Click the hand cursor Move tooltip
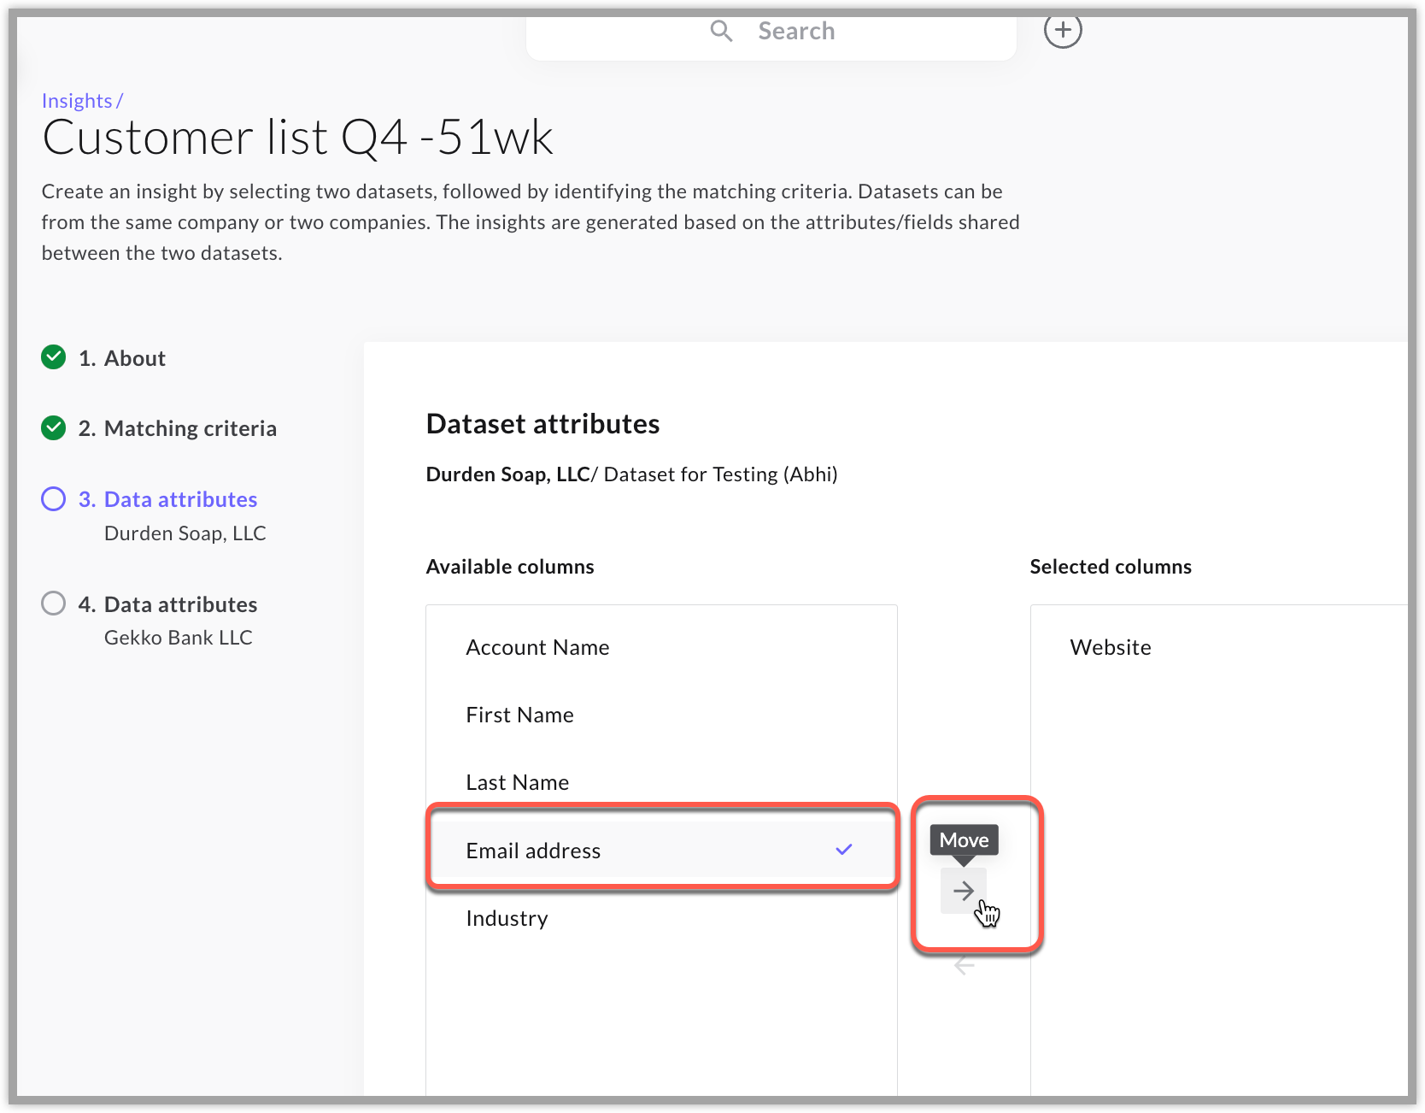The image size is (1425, 1113). click(x=963, y=840)
